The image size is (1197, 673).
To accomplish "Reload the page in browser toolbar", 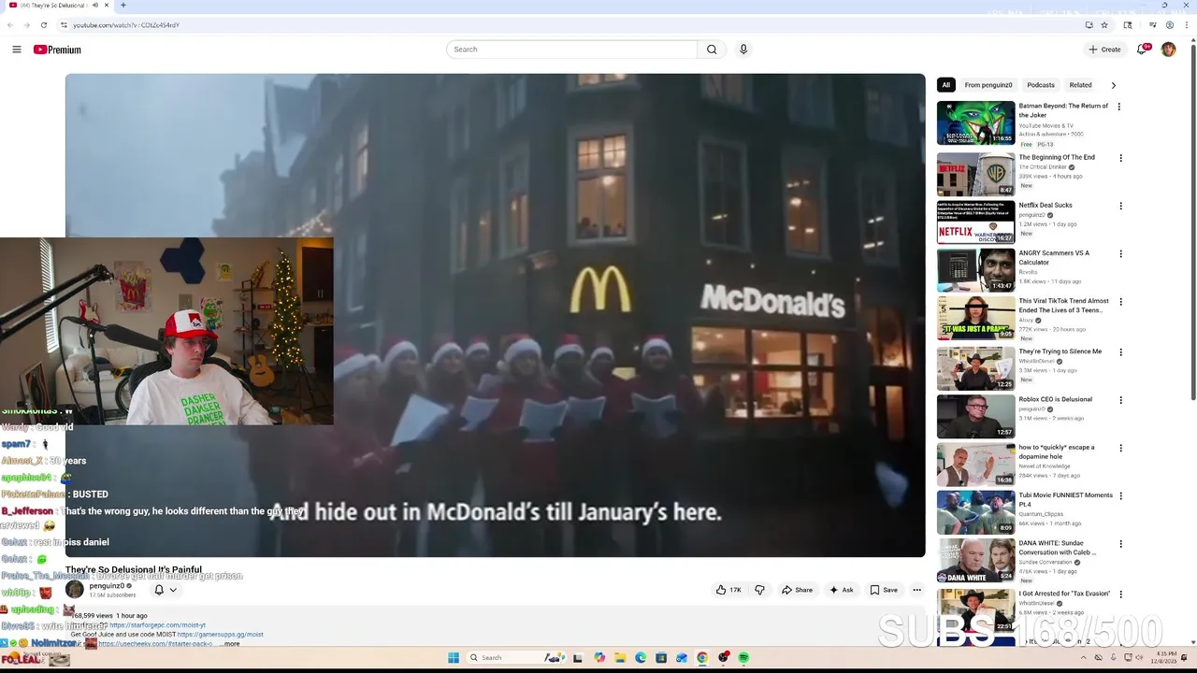I will [x=44, y=25].
